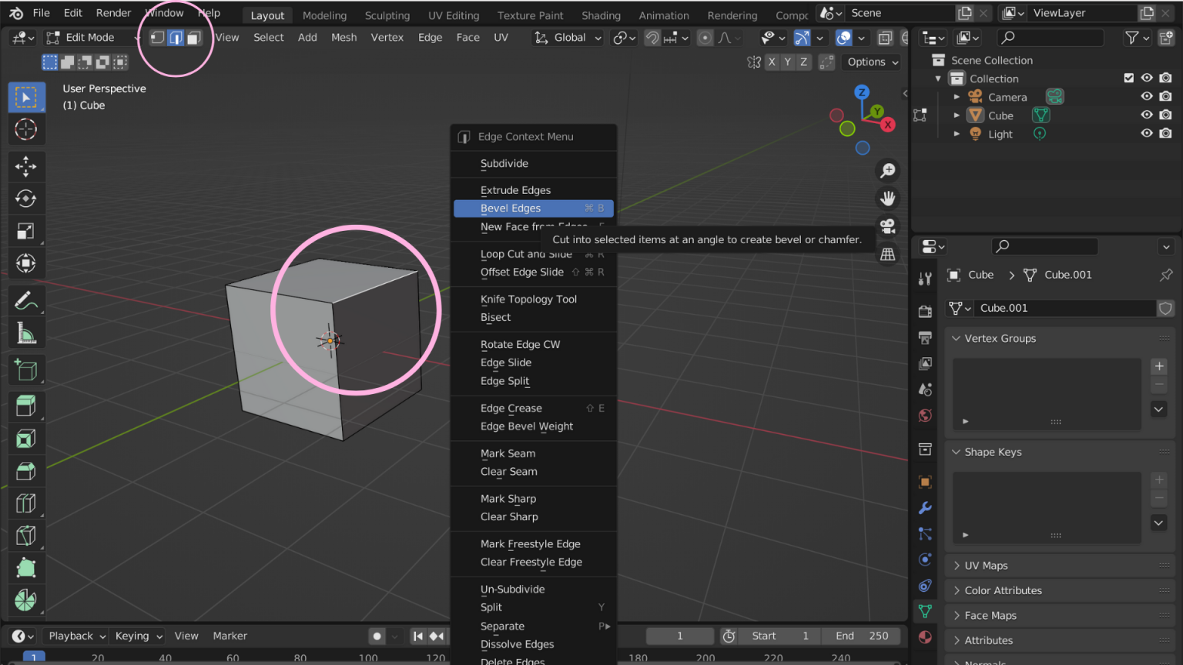
Task: Select the Knife tool
Action: (26, 535)
